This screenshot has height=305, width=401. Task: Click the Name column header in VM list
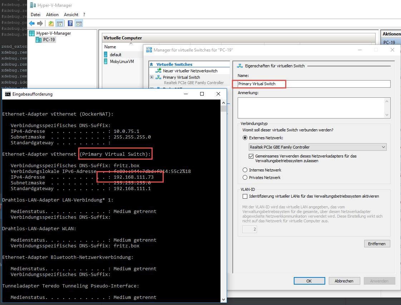click(x=110, y=47)
